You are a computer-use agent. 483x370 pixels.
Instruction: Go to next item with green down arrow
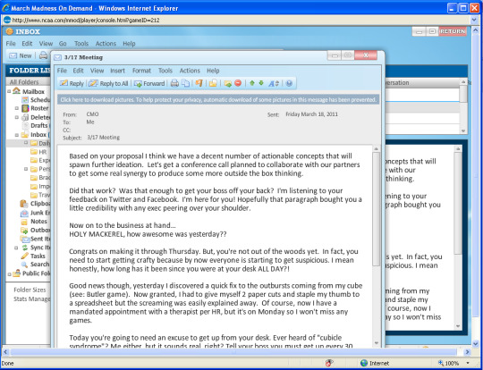[261, 83]
